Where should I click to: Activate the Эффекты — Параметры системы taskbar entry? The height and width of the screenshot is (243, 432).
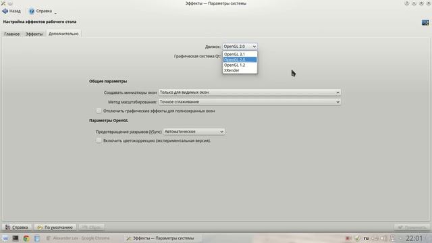click(x=163, y=238)
